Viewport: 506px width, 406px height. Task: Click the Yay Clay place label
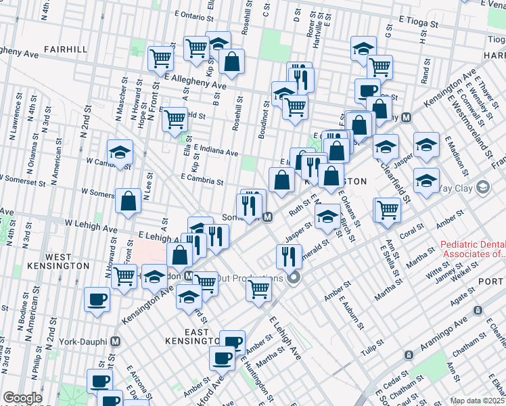click(x=456, y=188)
